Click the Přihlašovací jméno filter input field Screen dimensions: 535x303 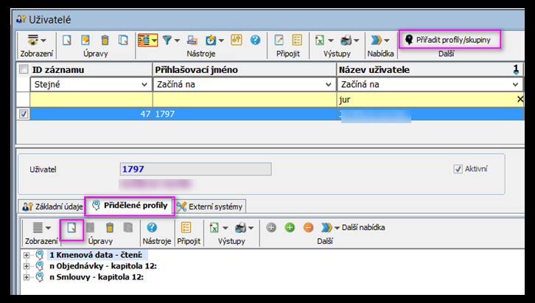pyautogui.click(x=243, y=99)
